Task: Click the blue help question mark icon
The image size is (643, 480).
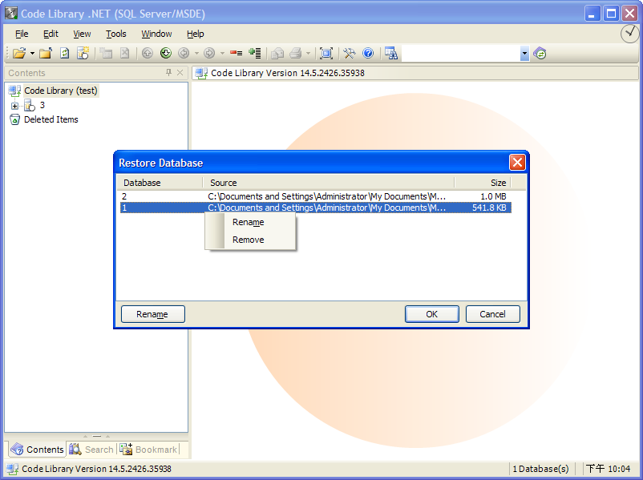Action: [368, 53]
